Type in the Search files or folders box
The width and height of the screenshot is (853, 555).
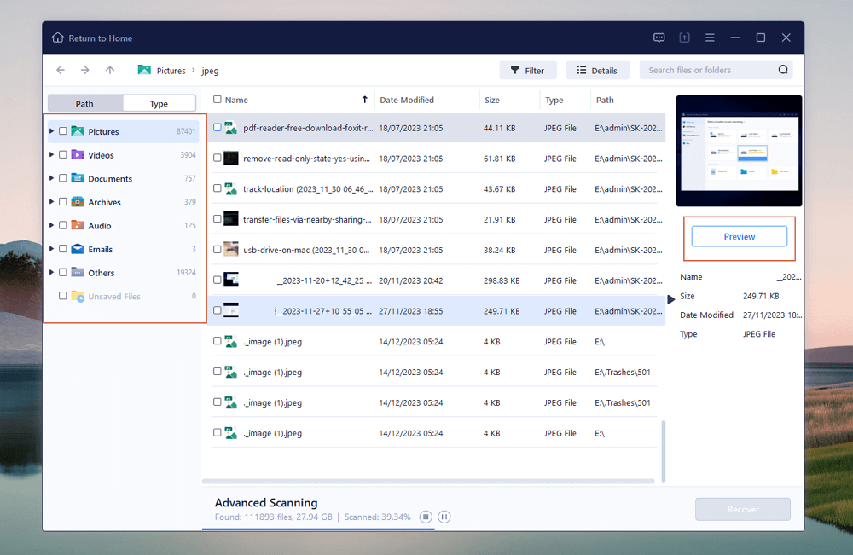[706, 71]
